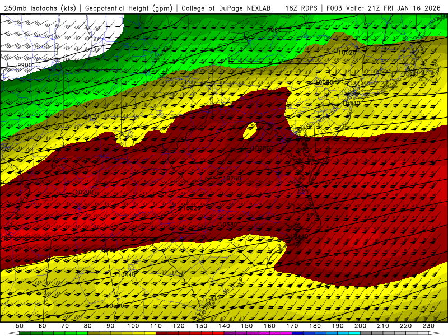Click the 50 tick label on color scale

click(20, 326)
